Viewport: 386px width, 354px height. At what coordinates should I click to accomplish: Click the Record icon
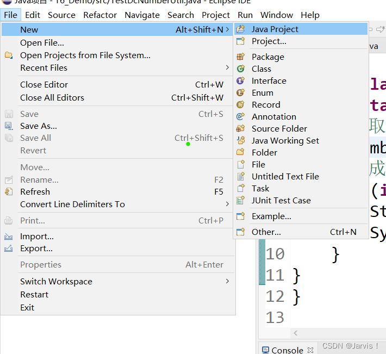240,104
